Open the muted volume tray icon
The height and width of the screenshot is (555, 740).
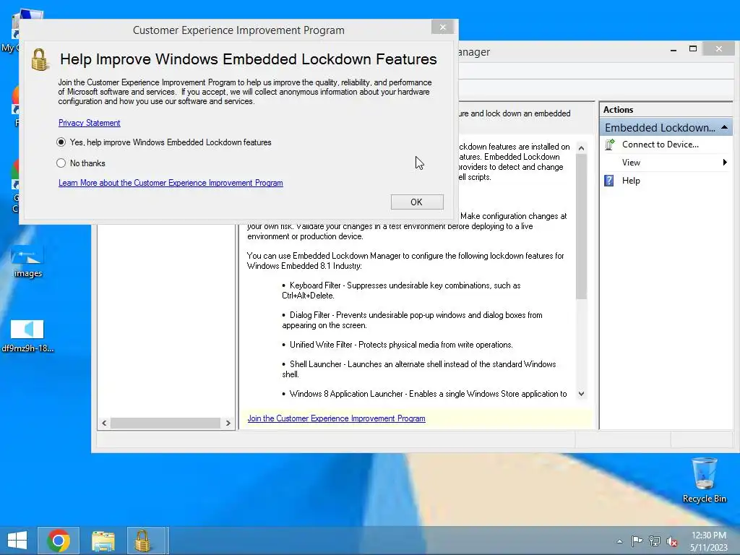pyautogui.click(x=672, y=541)
